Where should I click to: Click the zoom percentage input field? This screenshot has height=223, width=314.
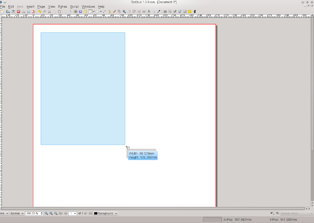coord(33,213)
